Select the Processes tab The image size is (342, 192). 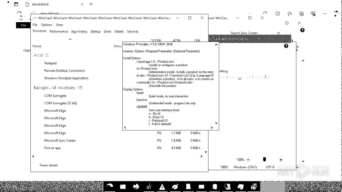coord(40,31)
